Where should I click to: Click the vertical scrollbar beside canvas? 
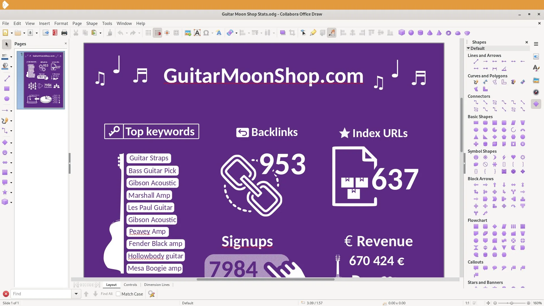click(x=462, y=125)
